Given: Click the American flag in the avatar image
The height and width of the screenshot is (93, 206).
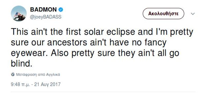Looking at the screenshot, I should tap(17, 14).
